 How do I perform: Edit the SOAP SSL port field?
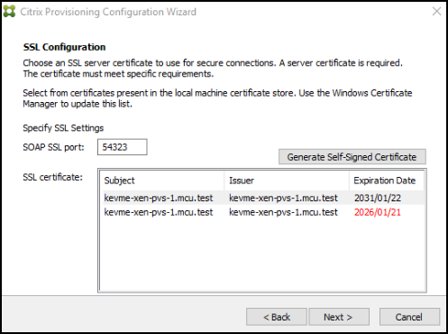pyautogui.click(x=123, y=147)
